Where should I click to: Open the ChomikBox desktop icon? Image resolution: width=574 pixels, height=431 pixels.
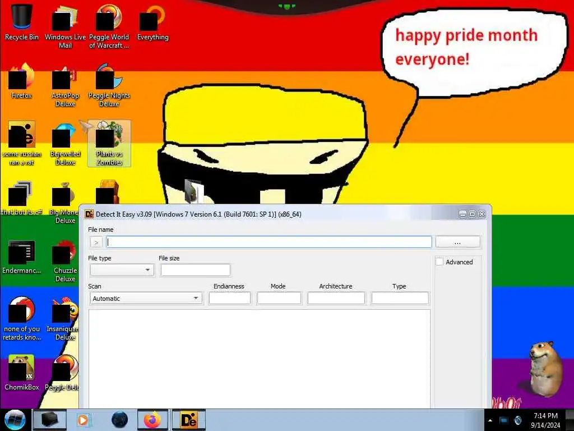(22, 373)
